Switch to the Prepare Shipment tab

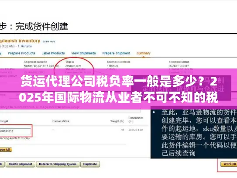(x=116, y=53)
